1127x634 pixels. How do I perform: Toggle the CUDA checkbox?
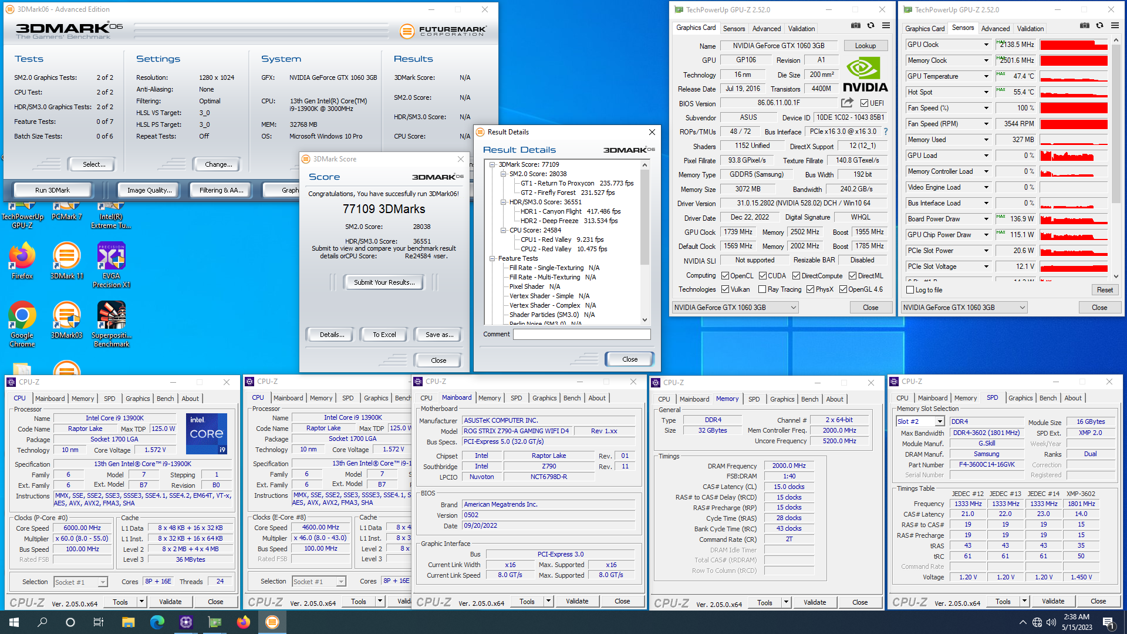[x=762, y=275]
